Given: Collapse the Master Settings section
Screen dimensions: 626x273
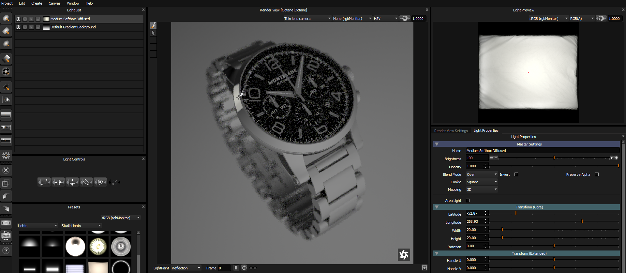Looking at the screenshot, I should [x=437, y=144].
